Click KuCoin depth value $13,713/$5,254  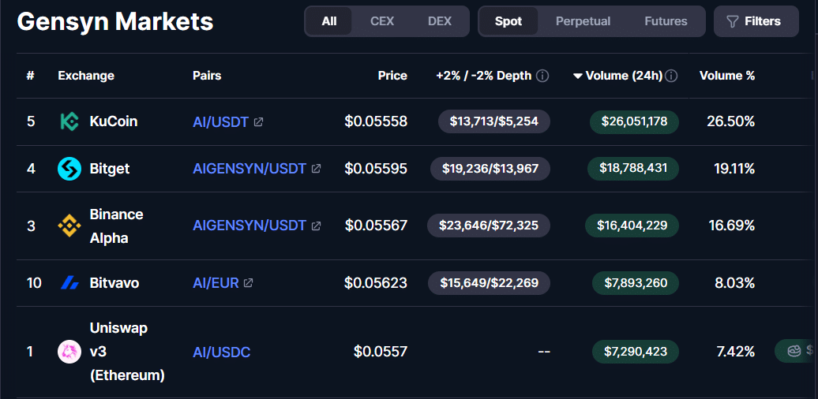pos(494,122)
